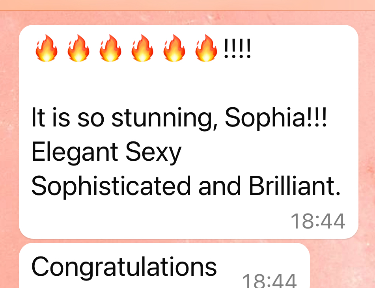The image size is (375, 288).
Task: Click the word 'Sexy' in the message
Action: coord(153,152)
